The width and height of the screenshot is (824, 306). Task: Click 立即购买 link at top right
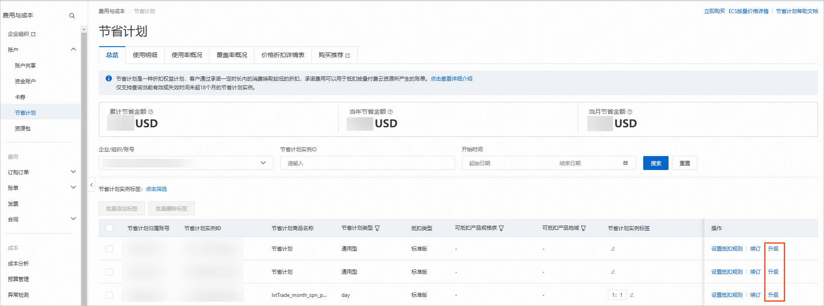point(714,11)
